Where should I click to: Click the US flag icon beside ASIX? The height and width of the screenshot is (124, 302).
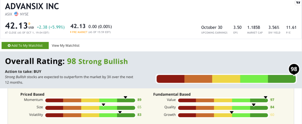[16, 14]
